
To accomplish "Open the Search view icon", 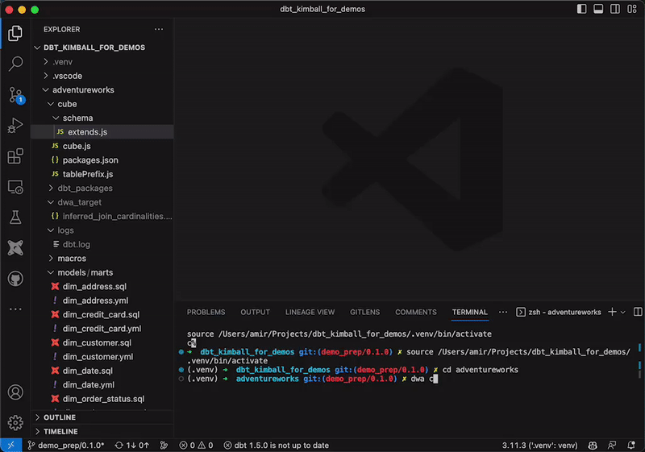I will click(15, 64).
